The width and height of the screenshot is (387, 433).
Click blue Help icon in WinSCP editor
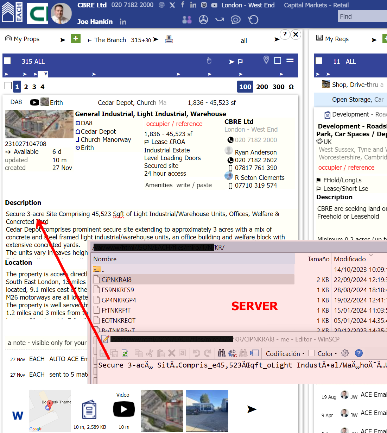[359, 353]
